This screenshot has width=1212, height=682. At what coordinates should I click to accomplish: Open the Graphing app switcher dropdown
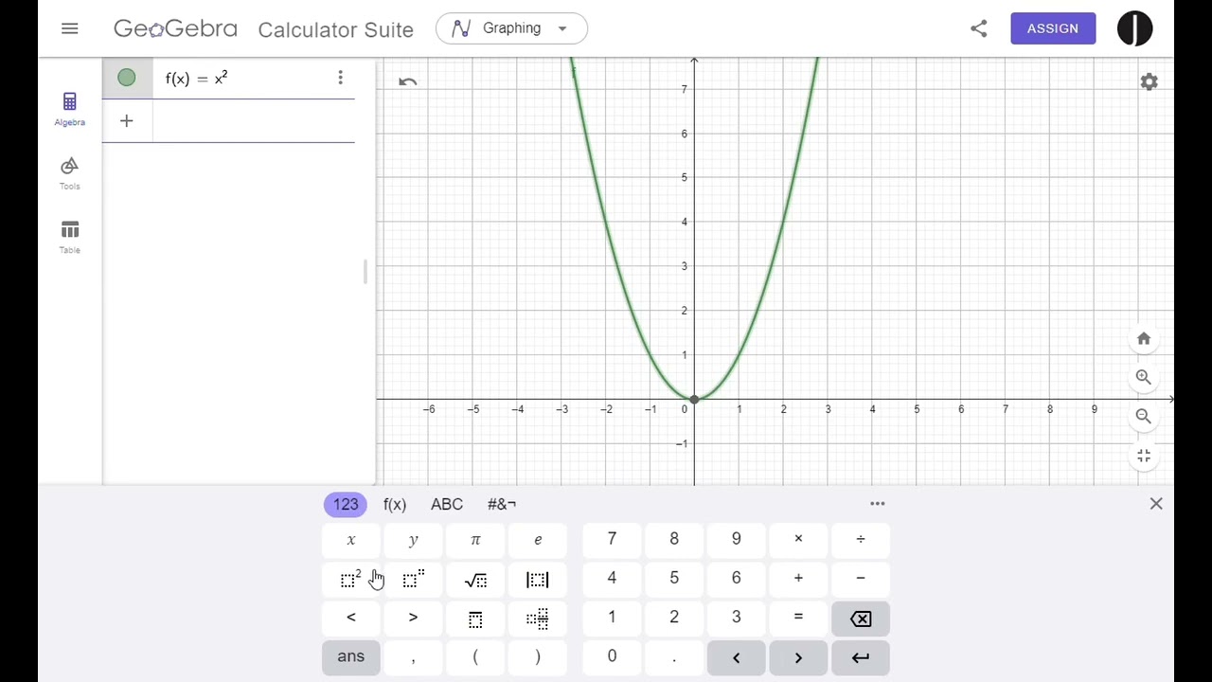pyautogui.click(x=511, y=28)
